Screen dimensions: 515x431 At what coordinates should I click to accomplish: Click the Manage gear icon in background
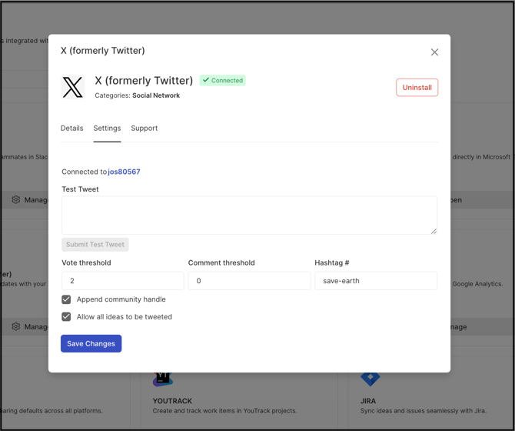click(x=16, y=200)
